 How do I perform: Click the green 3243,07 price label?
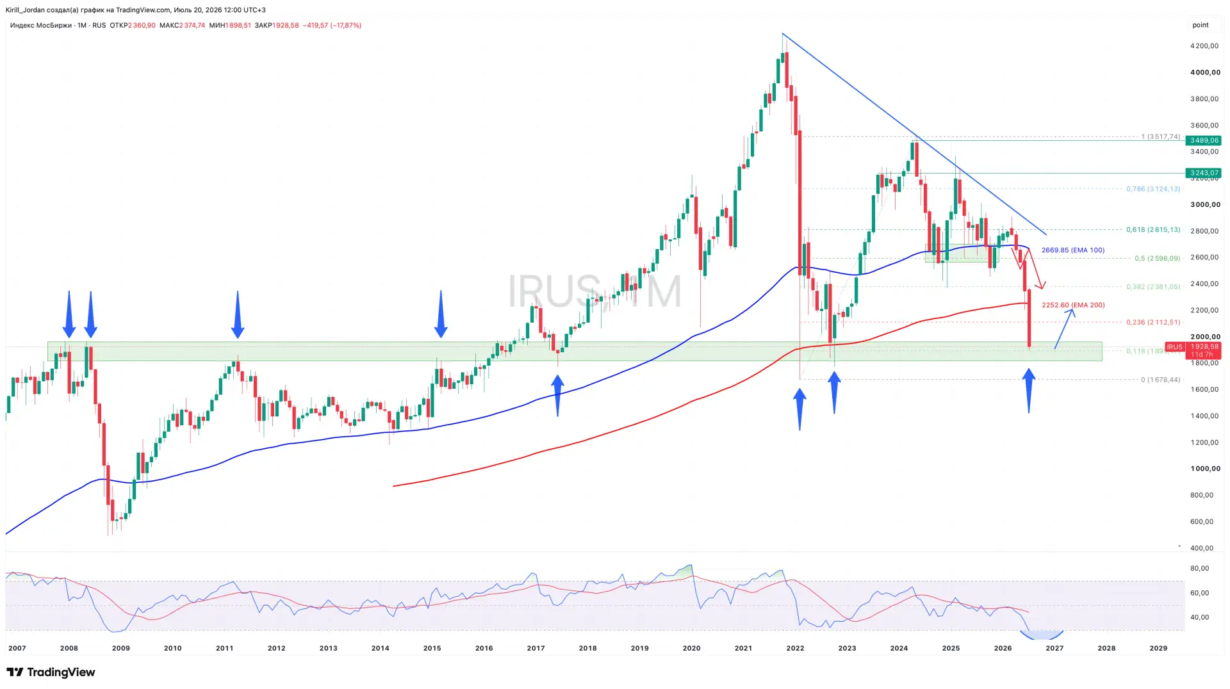(1204, 173)
